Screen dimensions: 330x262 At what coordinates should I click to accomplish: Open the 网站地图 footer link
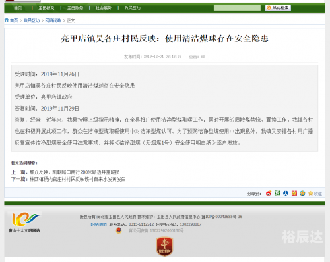[98, 224]
